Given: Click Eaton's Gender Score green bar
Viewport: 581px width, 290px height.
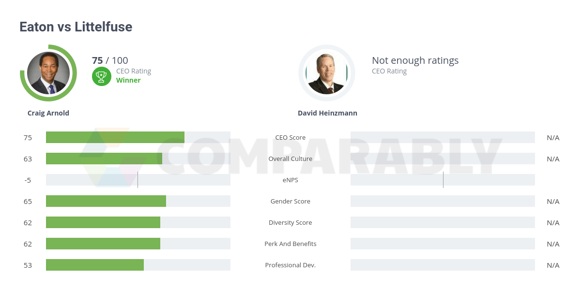Looking at the screenshot, I should pyautogui.click(x=106, y=201).
